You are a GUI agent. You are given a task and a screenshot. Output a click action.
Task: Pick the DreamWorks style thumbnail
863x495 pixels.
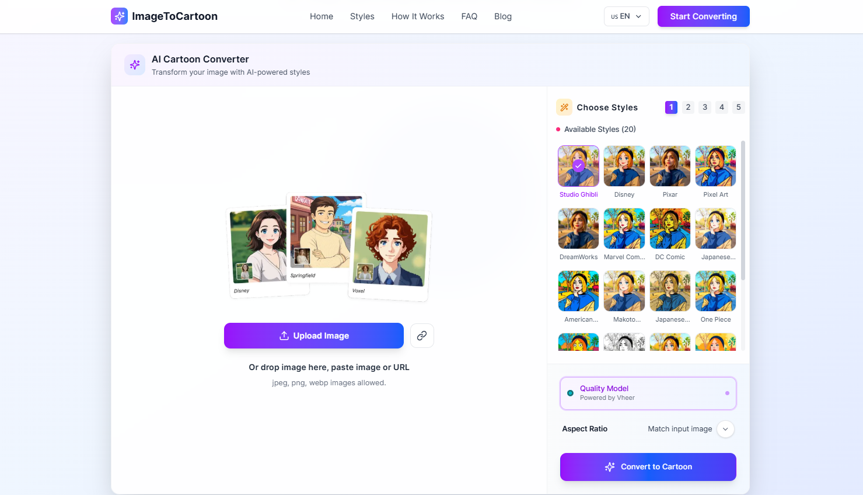click(x=578, y=229)
